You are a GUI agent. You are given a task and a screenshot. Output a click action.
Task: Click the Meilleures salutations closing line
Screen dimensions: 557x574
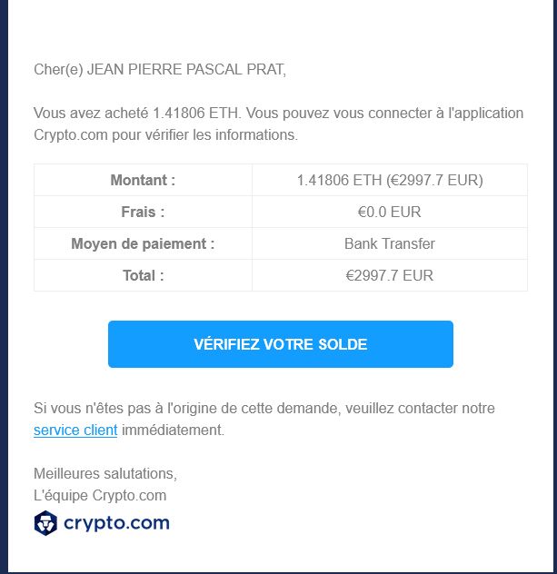[x=104, y=474]
